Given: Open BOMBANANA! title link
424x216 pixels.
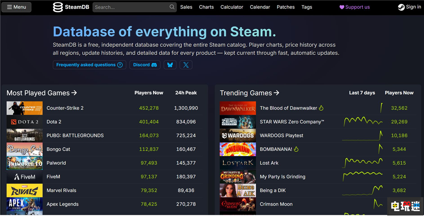Looking at the screenshot, I should (276, 149).
